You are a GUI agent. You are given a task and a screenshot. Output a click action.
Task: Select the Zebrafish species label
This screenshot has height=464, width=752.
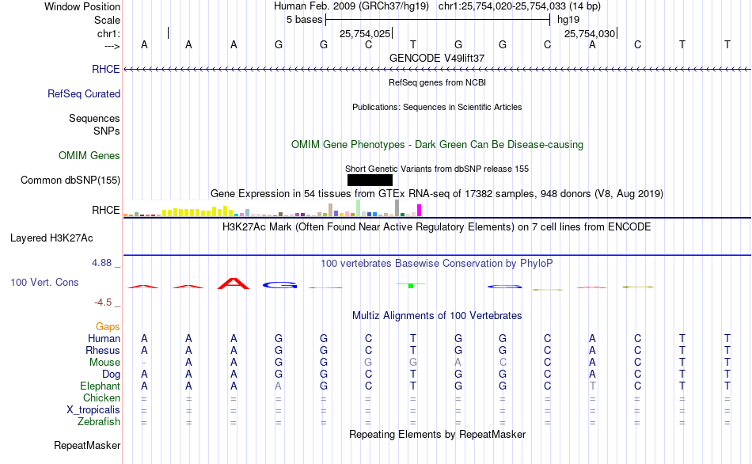coord(99,421)
